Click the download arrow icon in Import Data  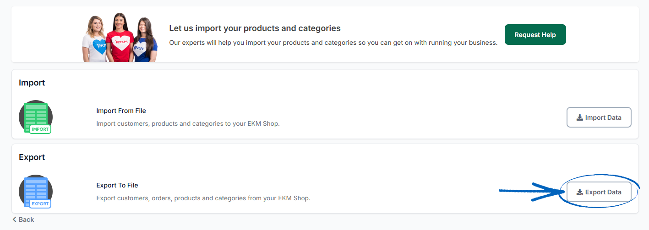[x=579, y=118]
